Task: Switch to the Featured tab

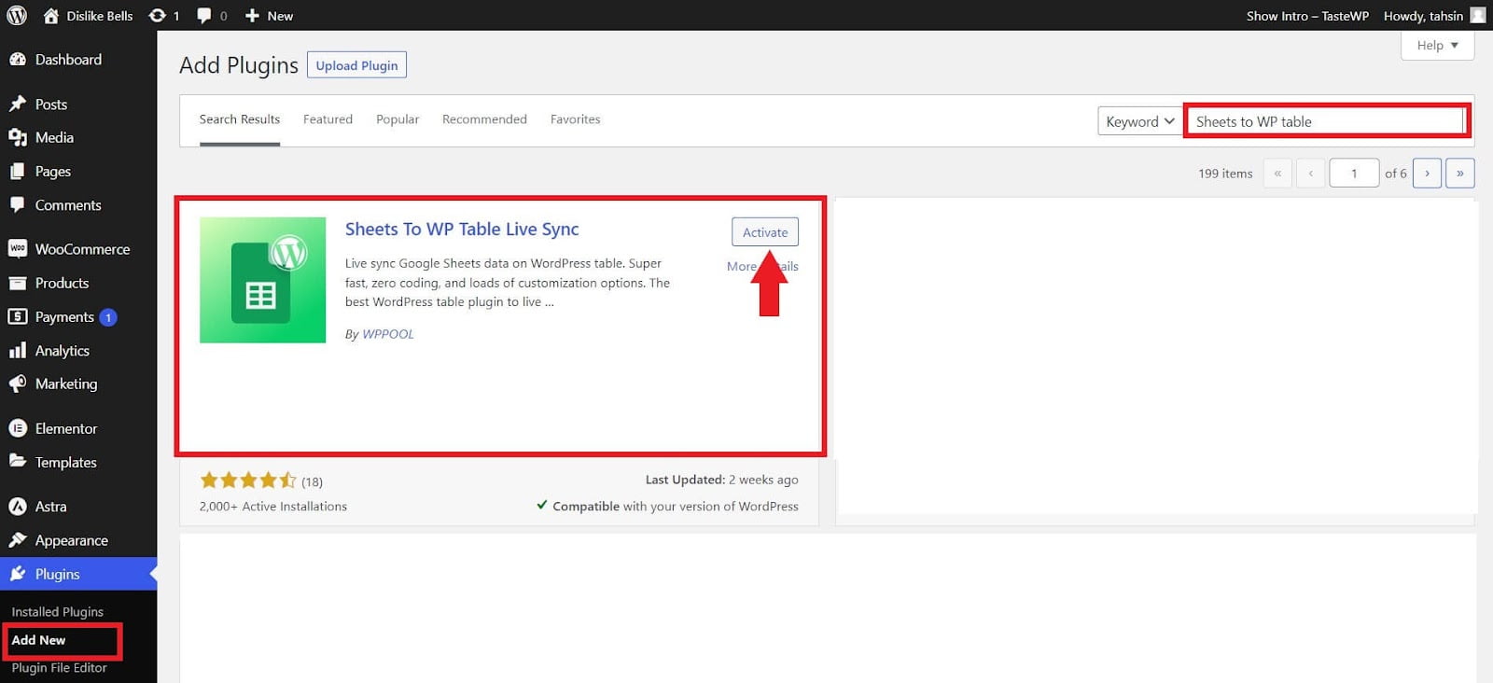Action: click(x=328, y=119)
